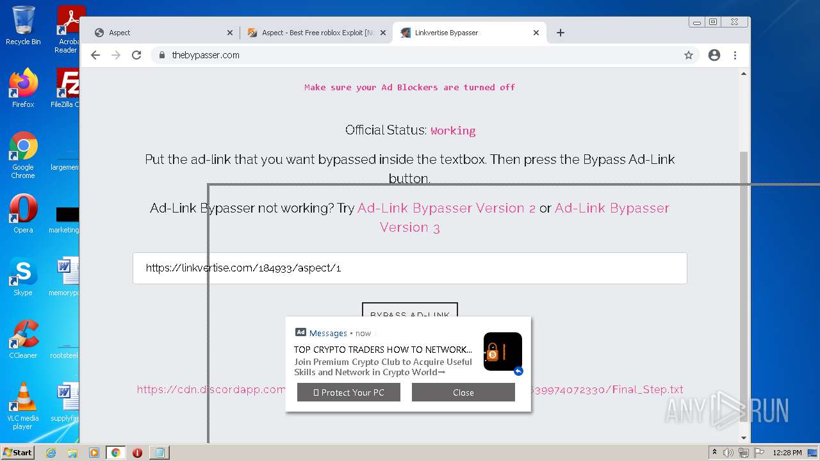Select the Linkvertise Bypasser tab
820x461 pixels.
pyautogui.click(x=470, y=33)
